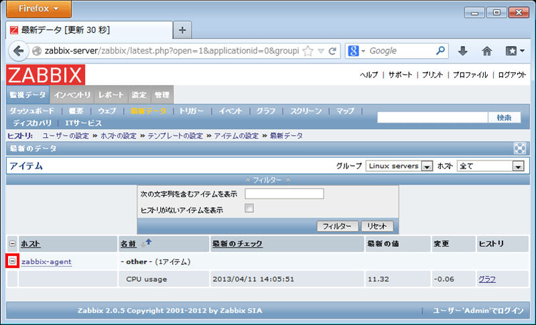Collapse all hosts using the header toggle
This screenshot has width=536, height=325.
coord(12,243)
